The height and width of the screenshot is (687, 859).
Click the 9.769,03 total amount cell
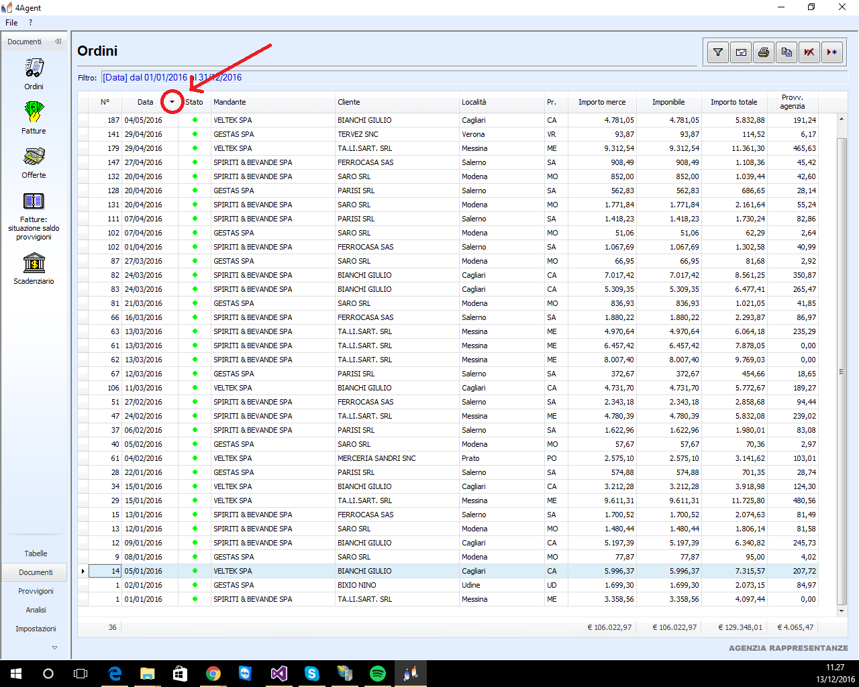pos(734,360)
